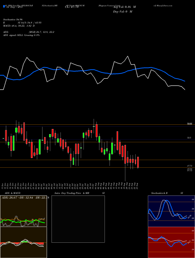Screen dimensions: 195x258
Task: Click the 'ADX signal: SELL Growing @ 3%' text
Action: [21, 35]
